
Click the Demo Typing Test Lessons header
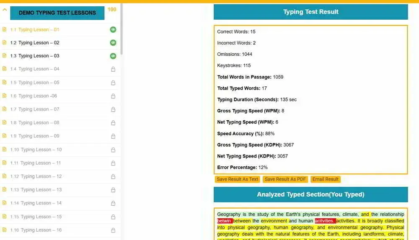point(57,13)
